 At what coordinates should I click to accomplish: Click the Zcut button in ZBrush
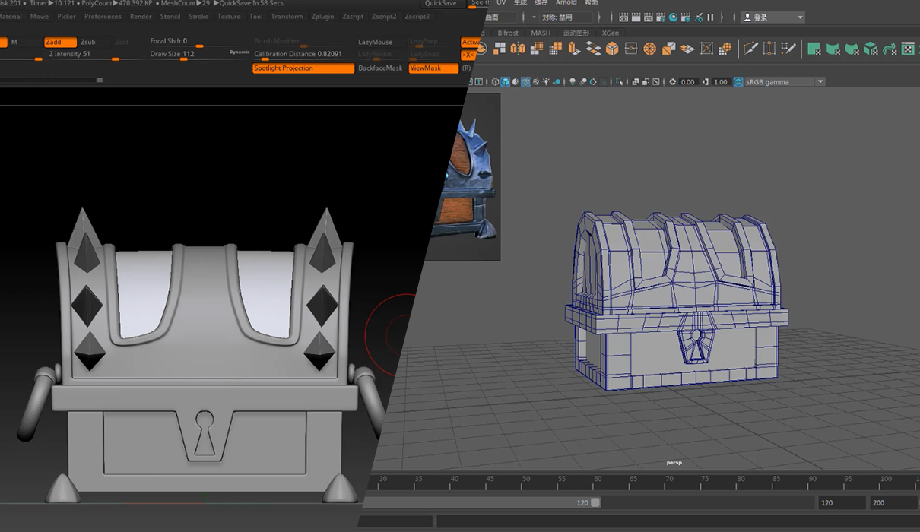click(x=122, y=43)
